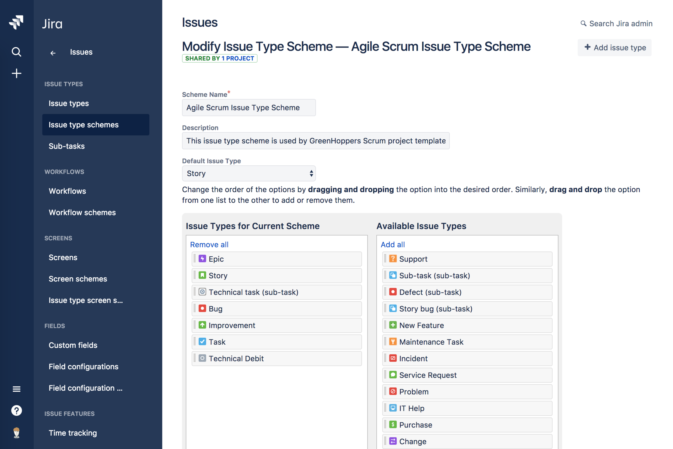Select the Bug row drag handle
This screenshot has width=673, height=449.
pos(195,308)
